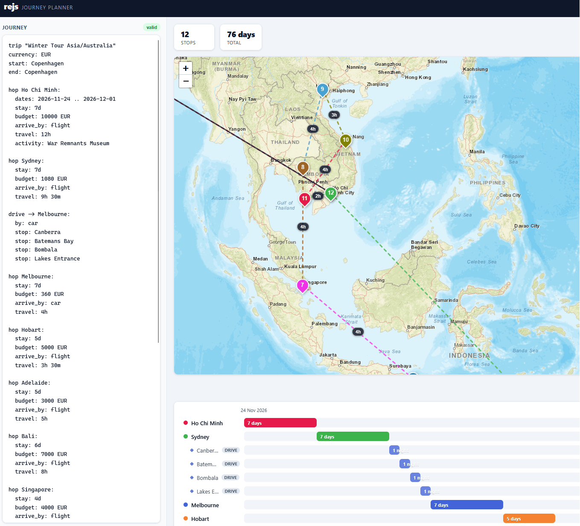Click the 'start: Copenhagen' line

pos(36,64)
